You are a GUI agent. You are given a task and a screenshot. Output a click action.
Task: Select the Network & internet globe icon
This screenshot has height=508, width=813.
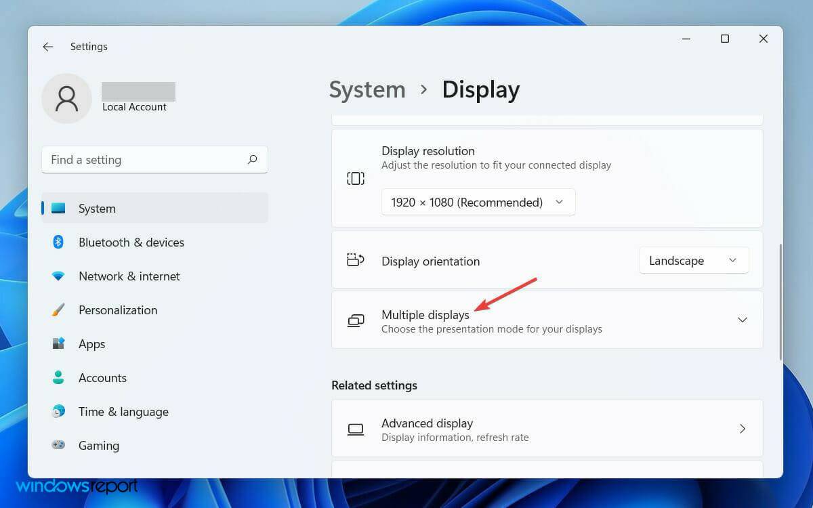[58, 276]
